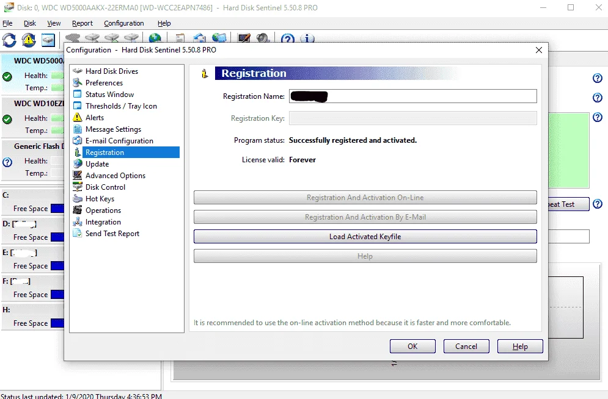Viewport: 608px width, 399px height.
Task: Click the H: drive free space bar
Action: [x=57, y=323]
